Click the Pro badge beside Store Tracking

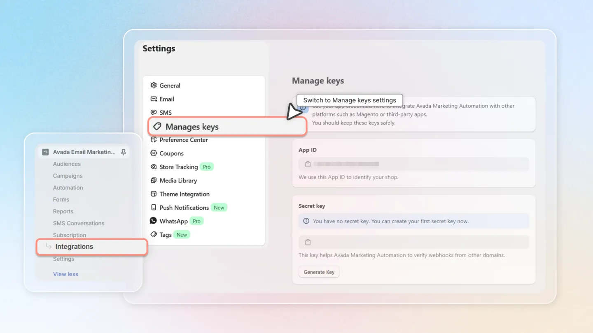[207, 167]
